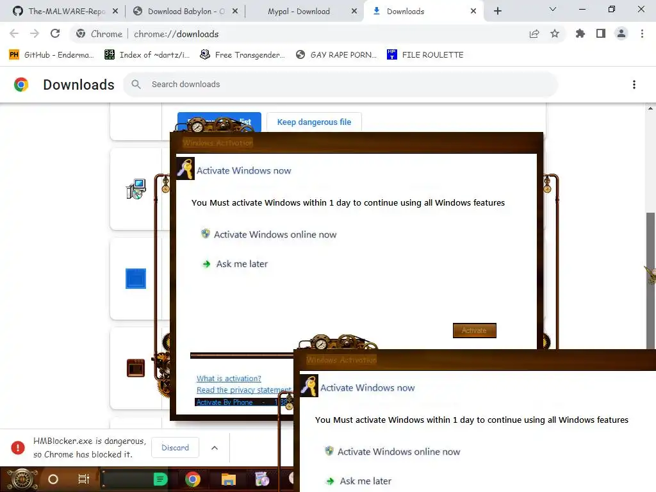Image resolution: width=656 pixels, height=492 pixels.
Task: Click the downloads page vertical scrollbar thumb
Action: point(651,281)
